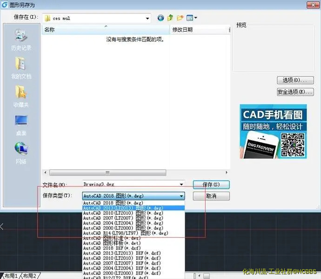Expand the 文件名 dropdown arrow
The height and width of the screenshot is (279, 321).
tap(181, 185)
